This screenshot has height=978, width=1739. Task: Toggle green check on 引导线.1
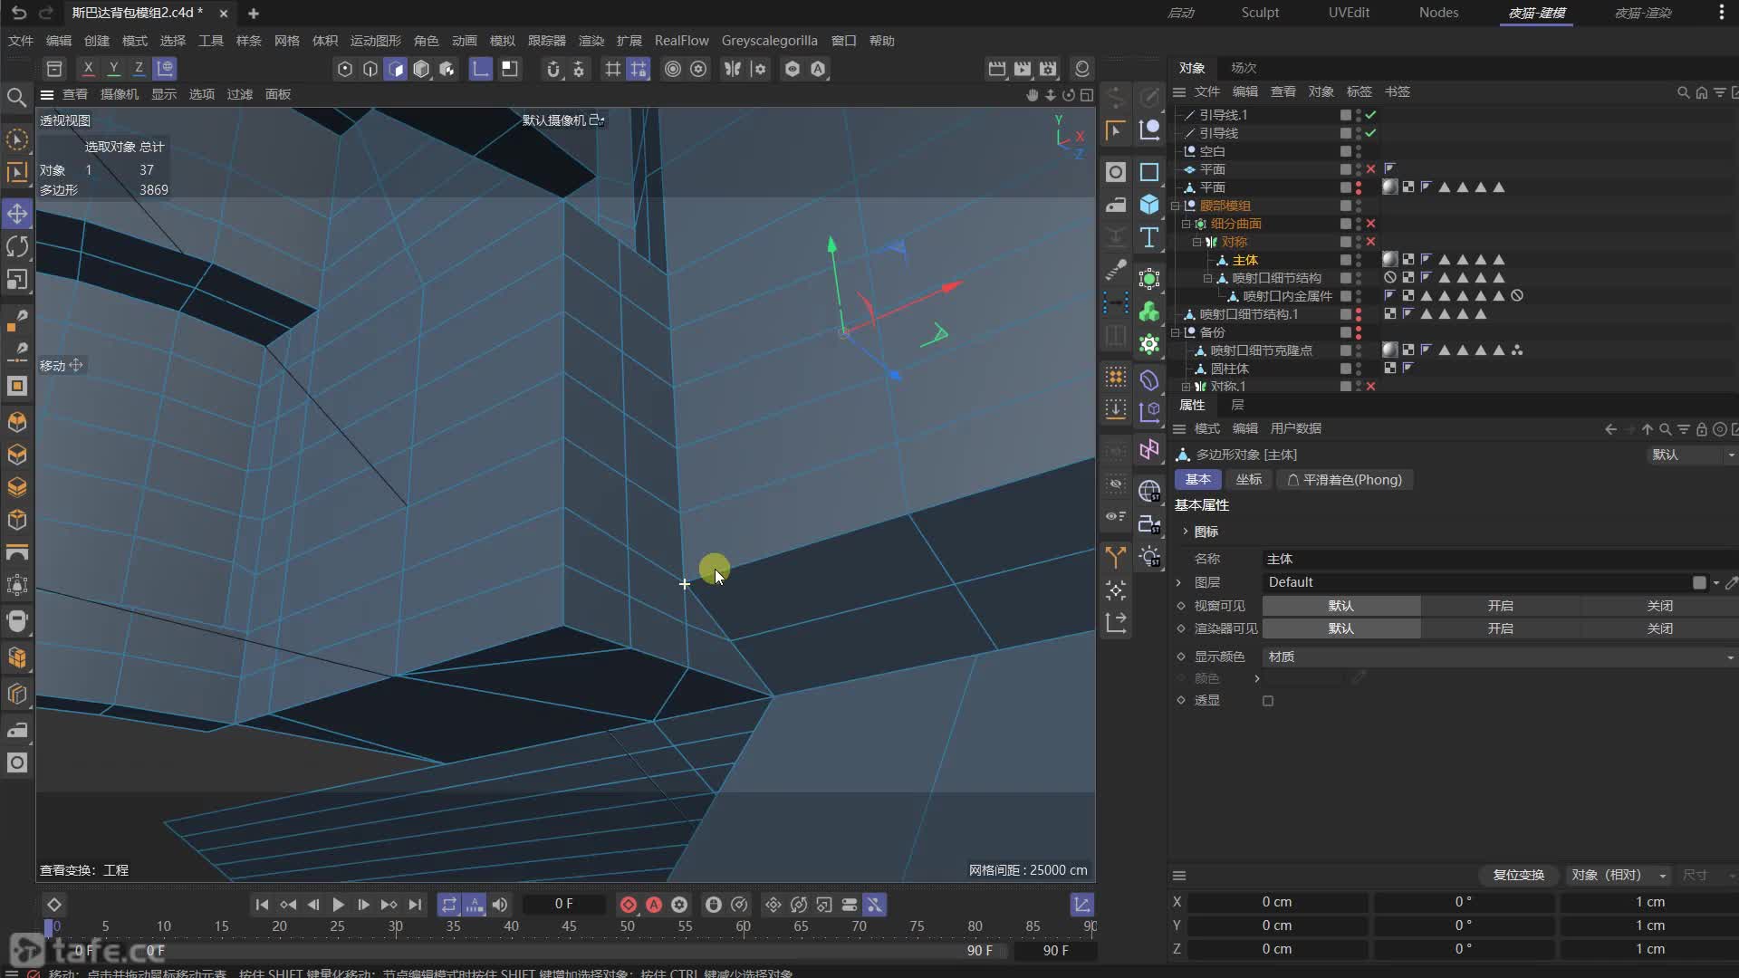tap(1370, 115)
